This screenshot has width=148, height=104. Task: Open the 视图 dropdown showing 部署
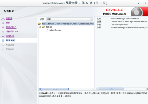69,19
